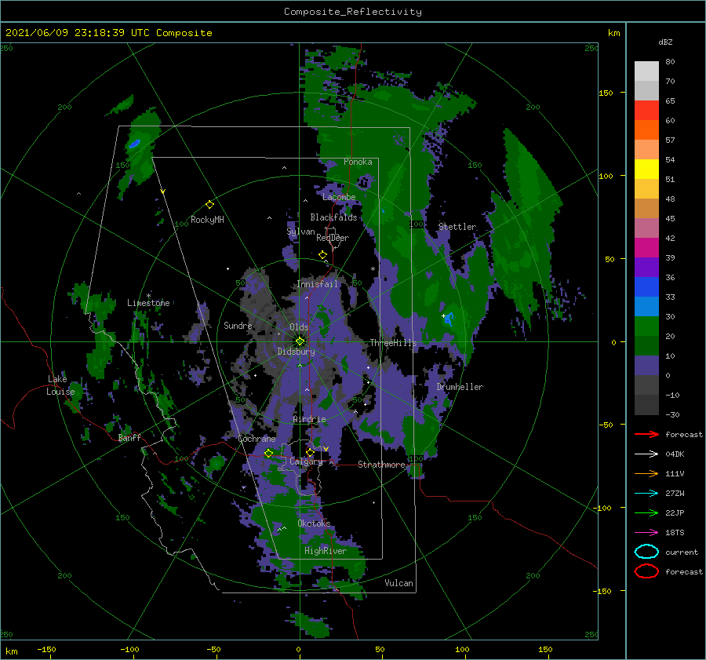Screen dimensions: 706x660
Task: Click the dBZ legend heading
Action: tap(665, 42)
